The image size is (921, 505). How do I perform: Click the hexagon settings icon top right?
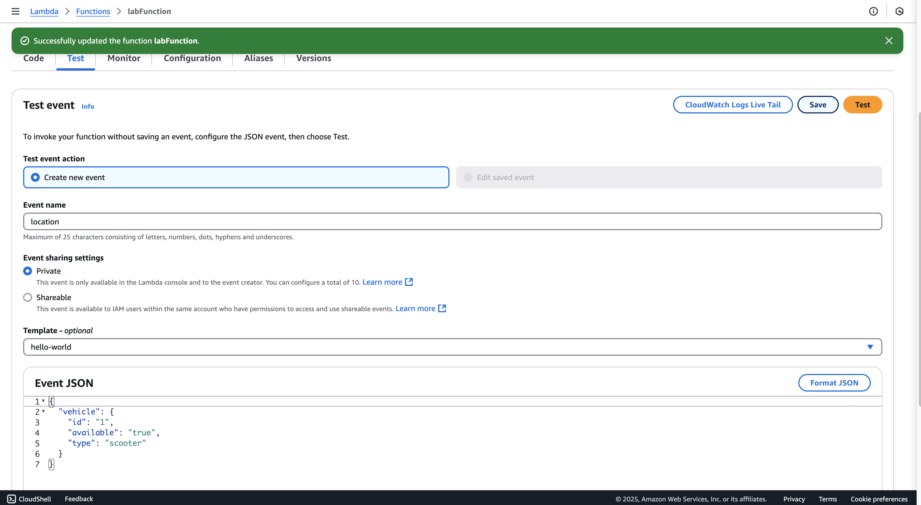(x=899, y=12)
